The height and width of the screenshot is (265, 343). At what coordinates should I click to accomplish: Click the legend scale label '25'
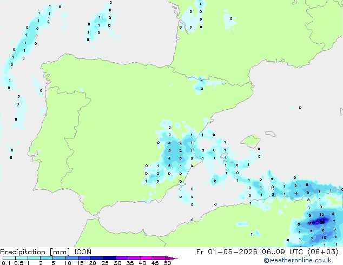tap(105, 263)
